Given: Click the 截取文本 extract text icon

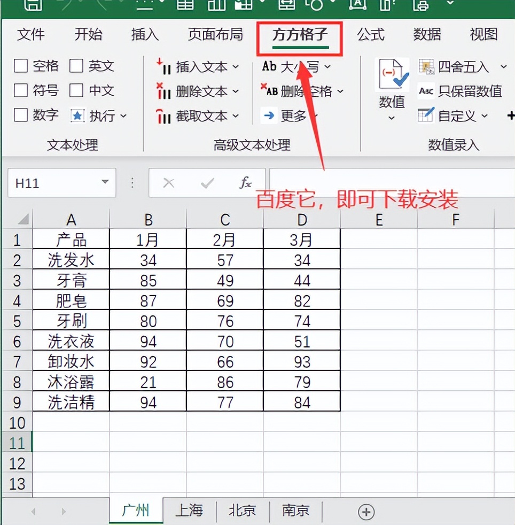Looking at the screenshot, I should pos(163,116).
